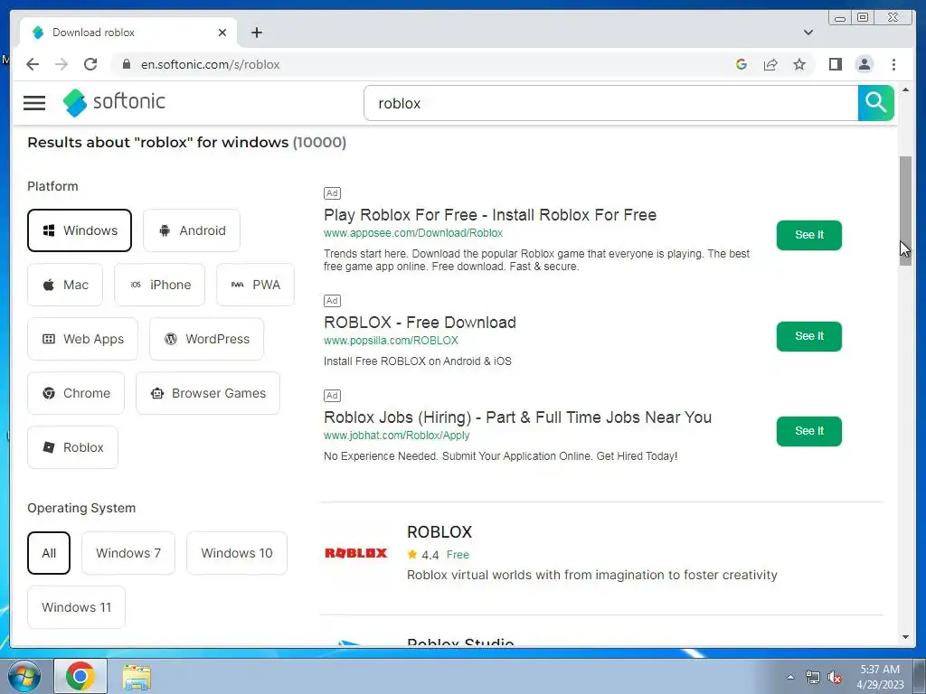Open ROBLOX - Free Download ad title
Viewport: 926px width, 694px height.
click(x=420, y=323)
